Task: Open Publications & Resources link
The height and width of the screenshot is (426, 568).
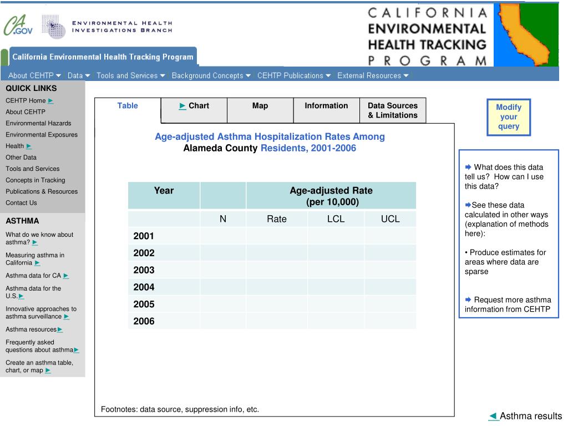Action: tap(42, 191)
